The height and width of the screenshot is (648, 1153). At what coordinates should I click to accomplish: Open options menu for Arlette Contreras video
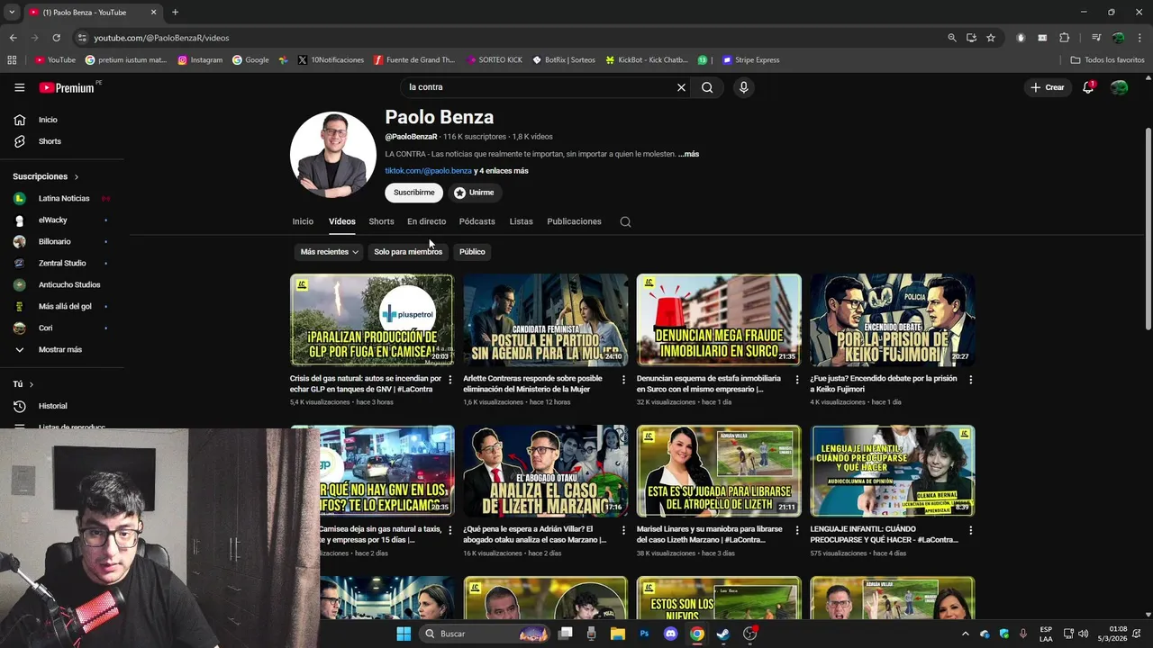pyautogui.click(x=623, y=380)
